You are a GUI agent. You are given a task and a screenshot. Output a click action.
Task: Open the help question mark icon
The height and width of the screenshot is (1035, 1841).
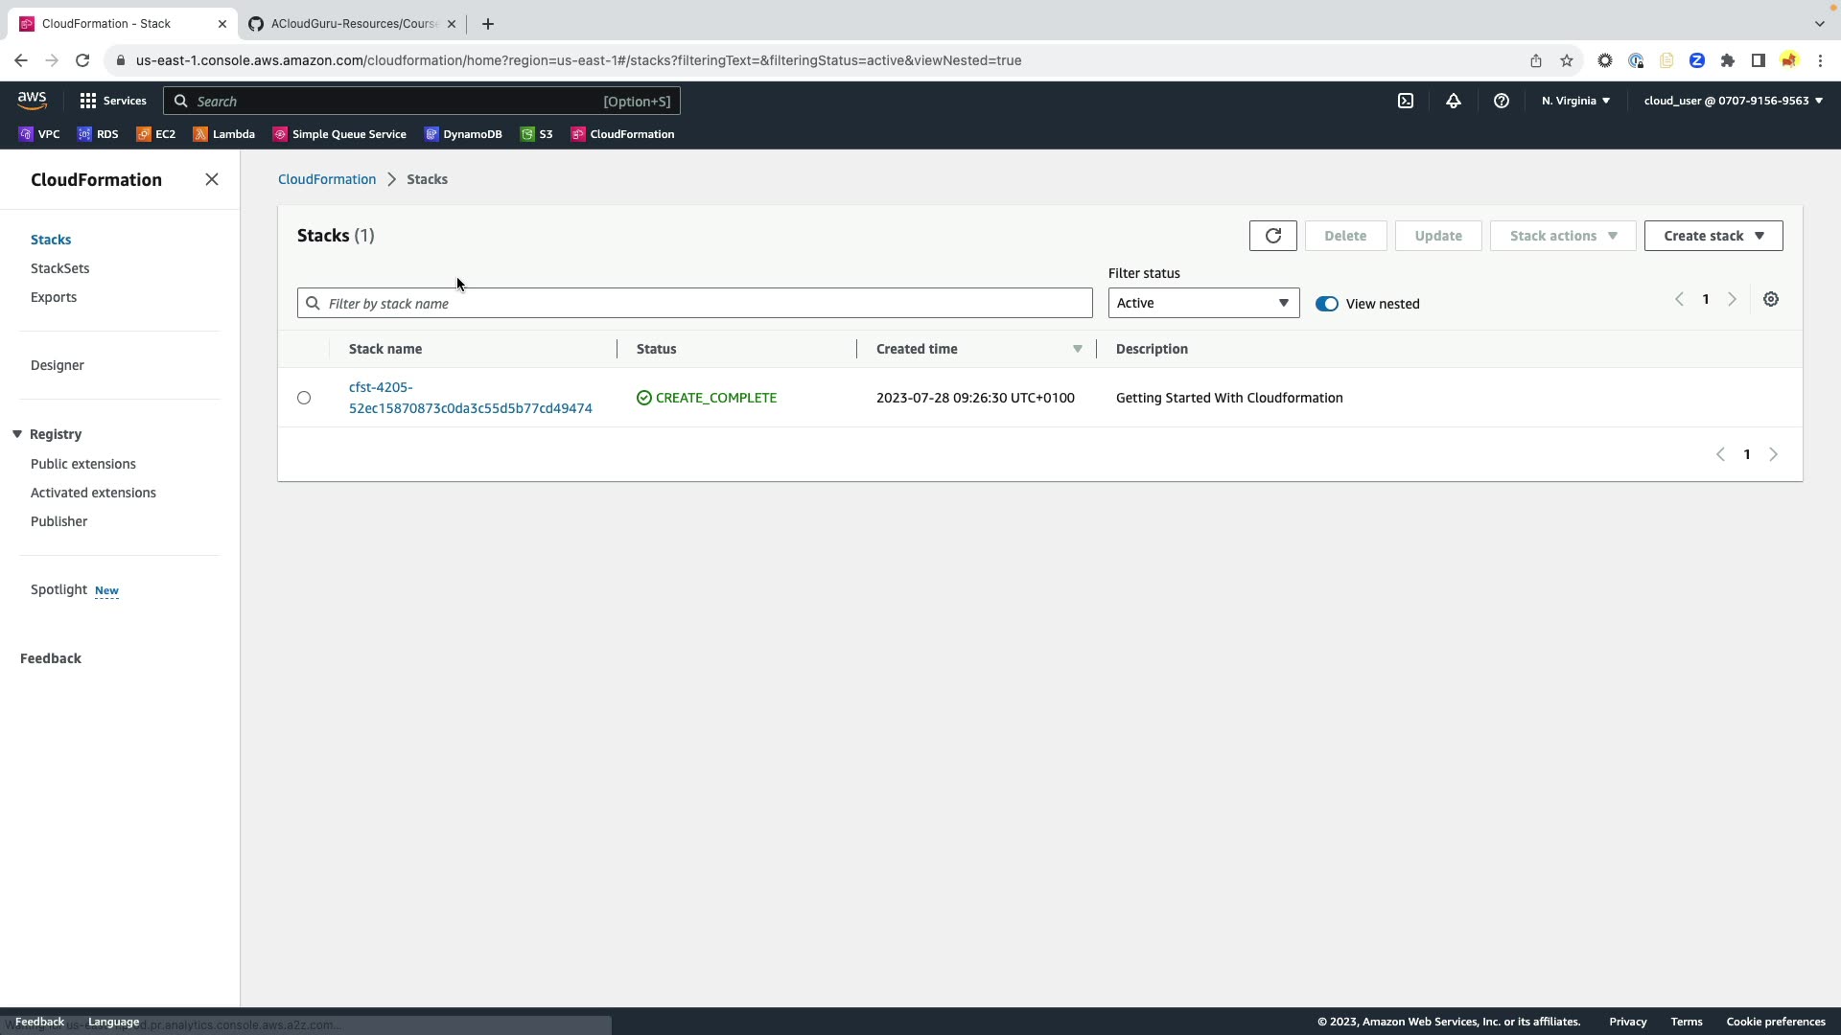pos(1501,101)
